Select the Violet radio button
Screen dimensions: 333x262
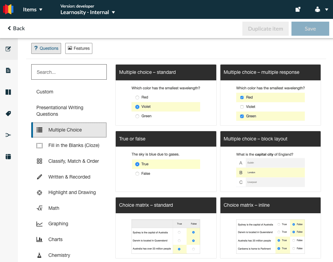[x=137, y=107]
